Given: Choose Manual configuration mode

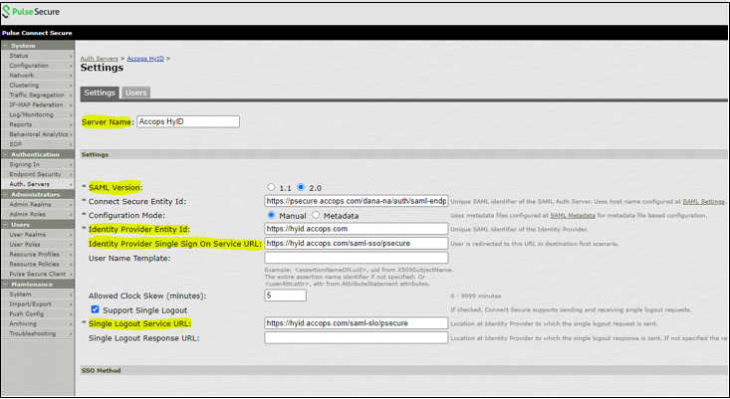Looking at the screenshot, I should 271,214.
